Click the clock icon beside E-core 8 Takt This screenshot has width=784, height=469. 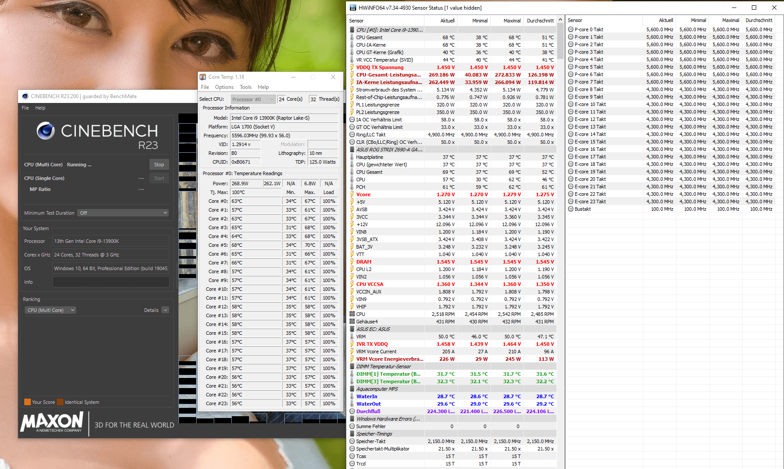click(571, 89)
